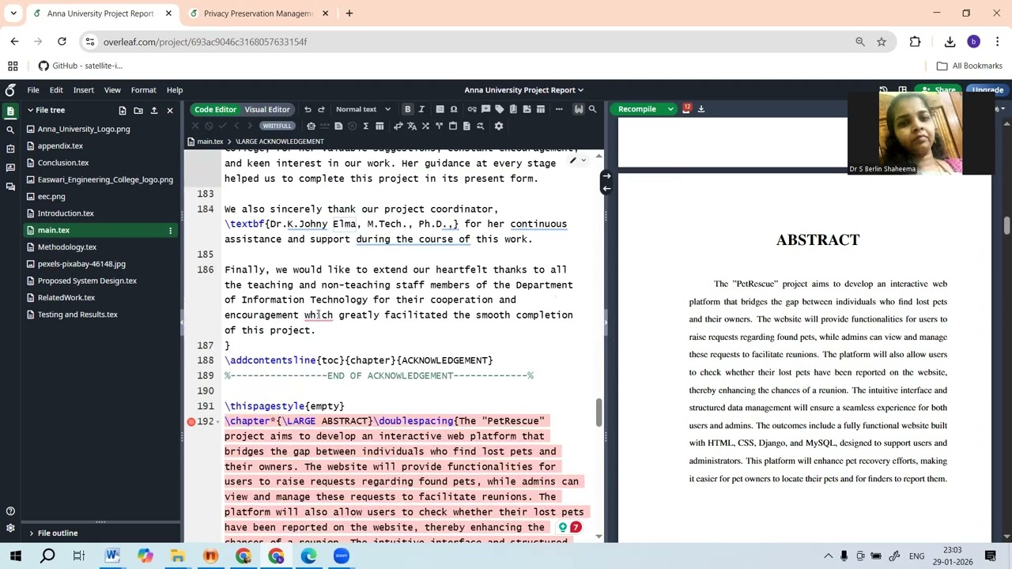Toggle italic formatting

421,109
